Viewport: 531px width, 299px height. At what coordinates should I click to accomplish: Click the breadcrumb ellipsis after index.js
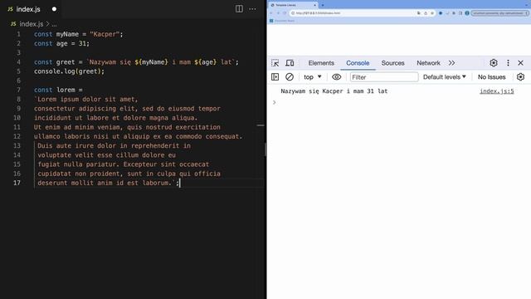coord(54,24)
